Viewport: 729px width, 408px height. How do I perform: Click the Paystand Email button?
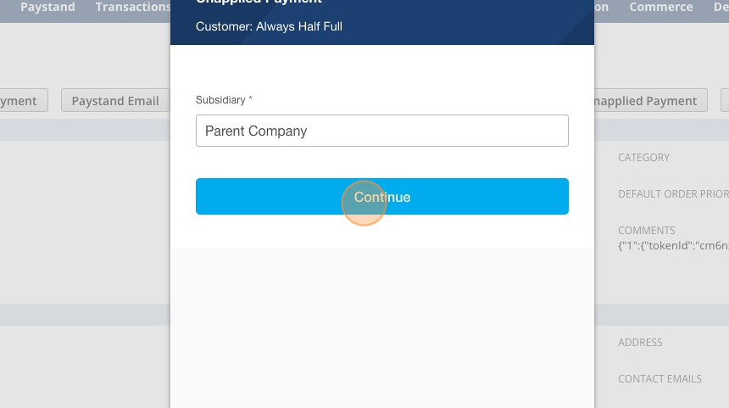coord(115,100)
